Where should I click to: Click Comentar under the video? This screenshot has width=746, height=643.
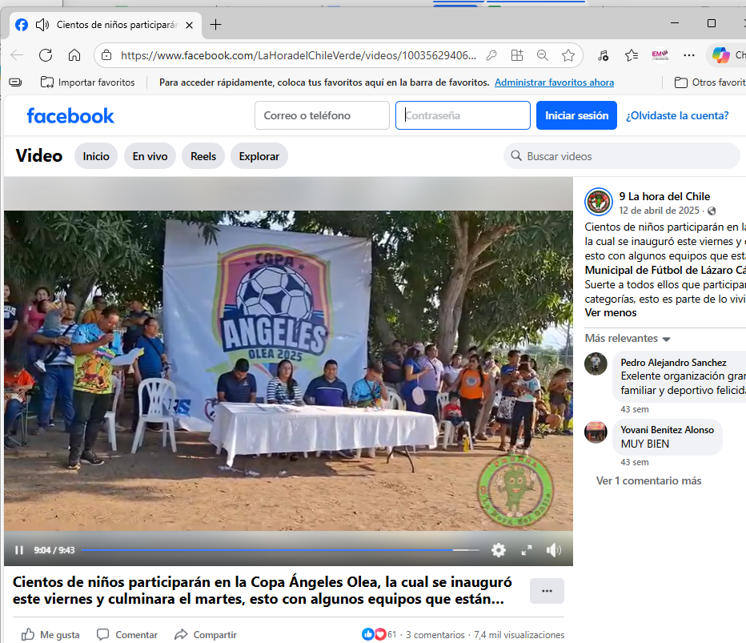coord(127,634)
